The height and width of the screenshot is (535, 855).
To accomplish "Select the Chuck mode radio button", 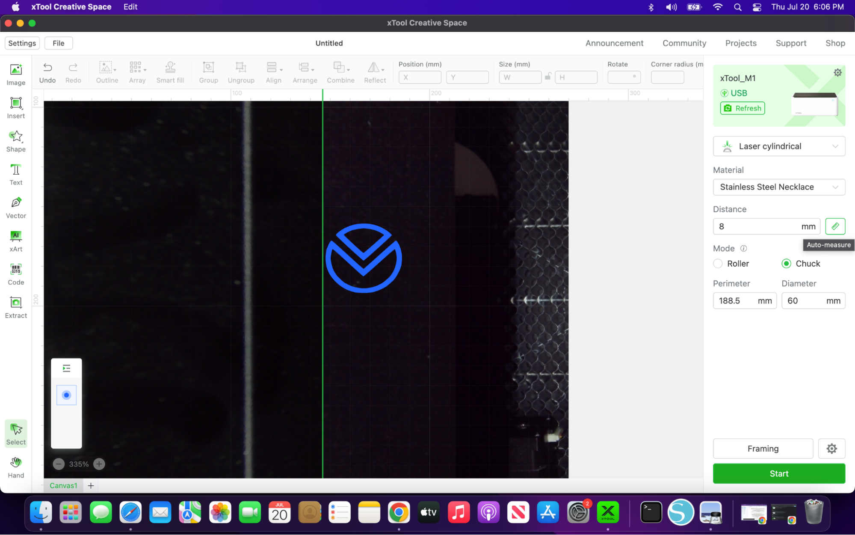I will tap(786, 264).
